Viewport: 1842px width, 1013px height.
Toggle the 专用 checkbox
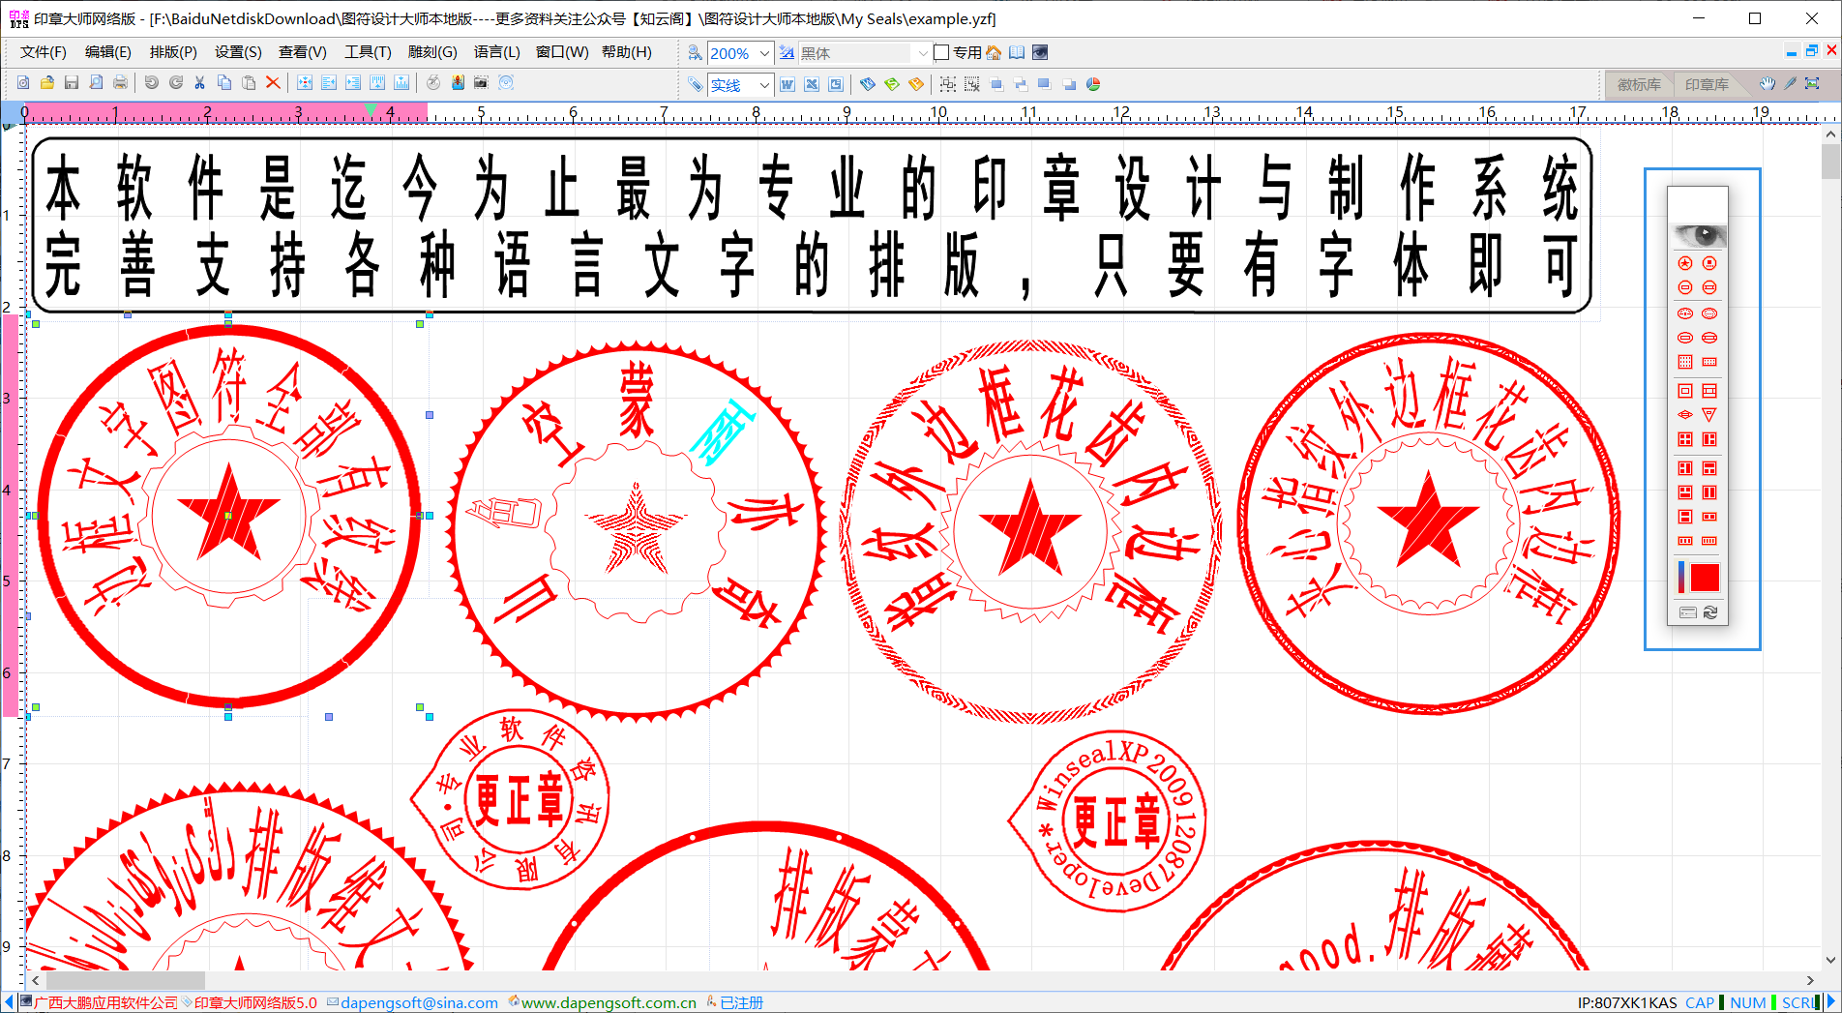pos(941,53)
